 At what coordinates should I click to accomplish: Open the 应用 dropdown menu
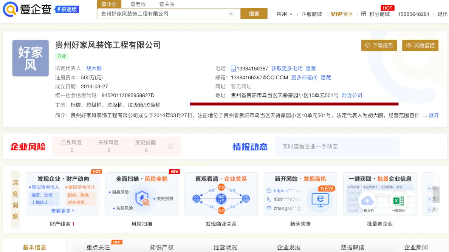[x=284, y=14]
